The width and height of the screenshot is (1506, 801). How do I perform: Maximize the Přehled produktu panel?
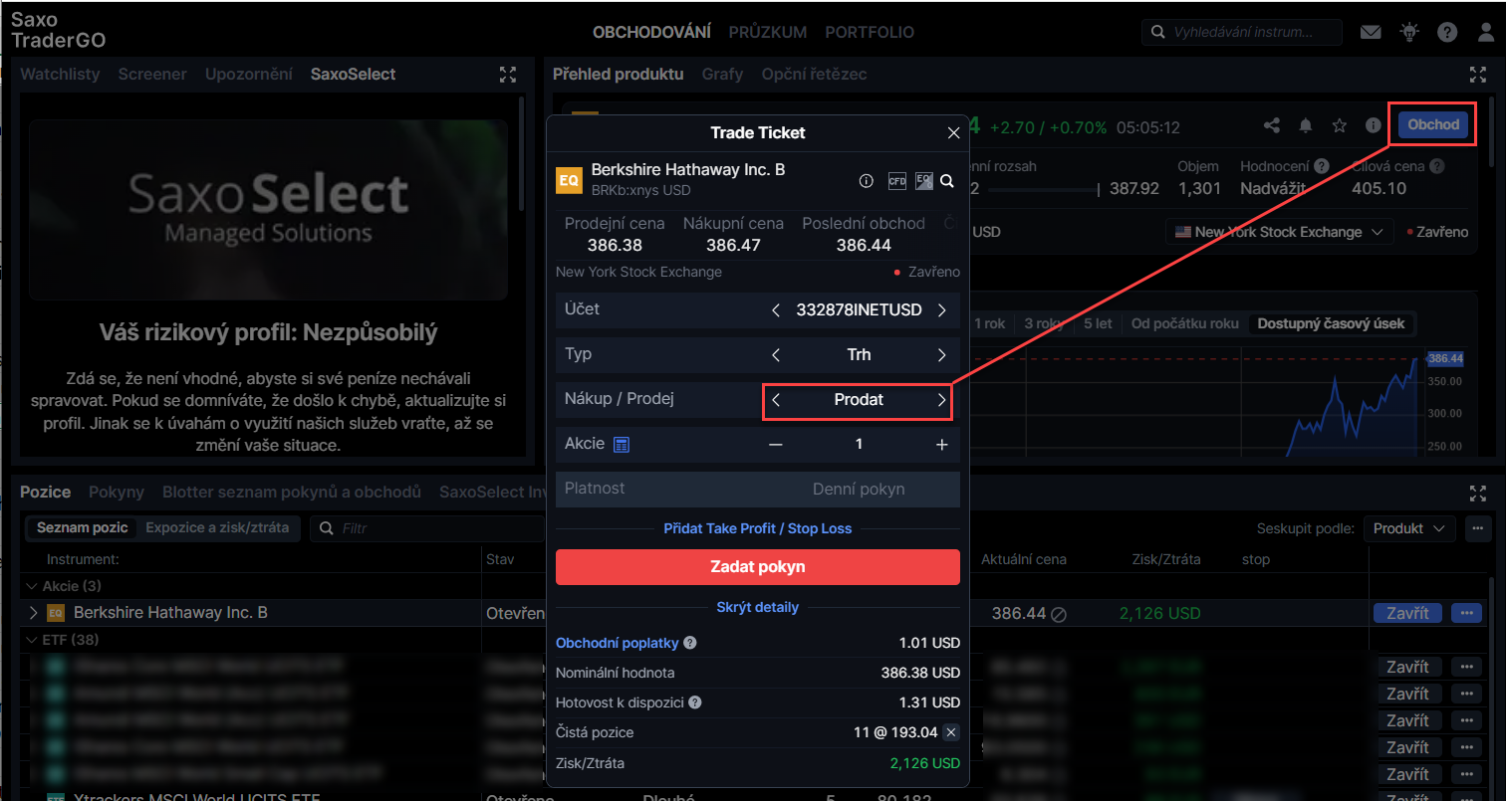click(1477, 75)
